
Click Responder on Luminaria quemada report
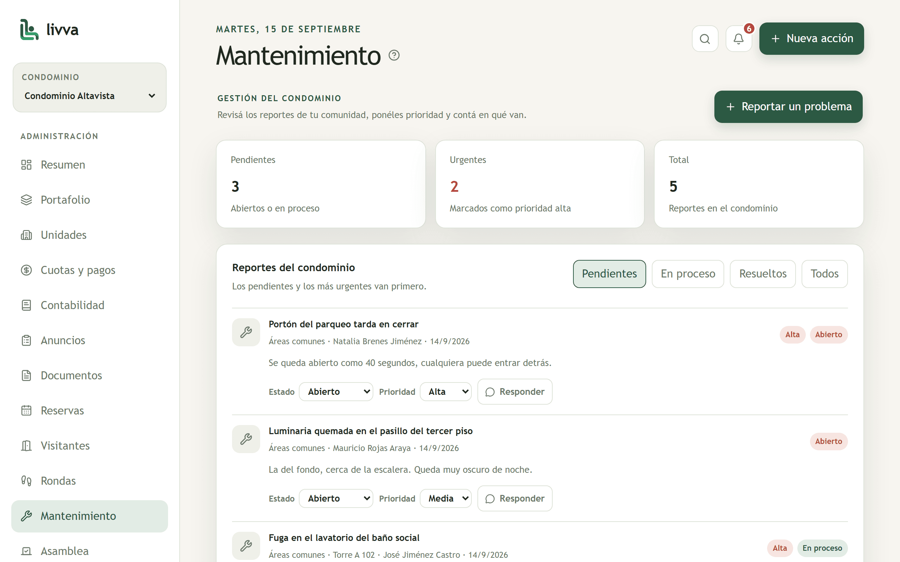tap(515, 498)
